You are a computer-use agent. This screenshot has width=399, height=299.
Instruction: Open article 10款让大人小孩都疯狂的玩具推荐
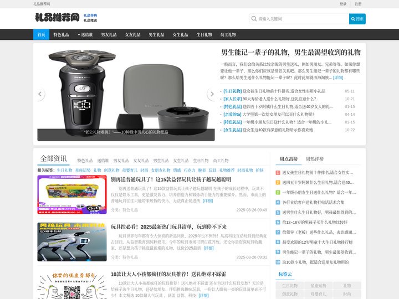click(x=168, y=274)
